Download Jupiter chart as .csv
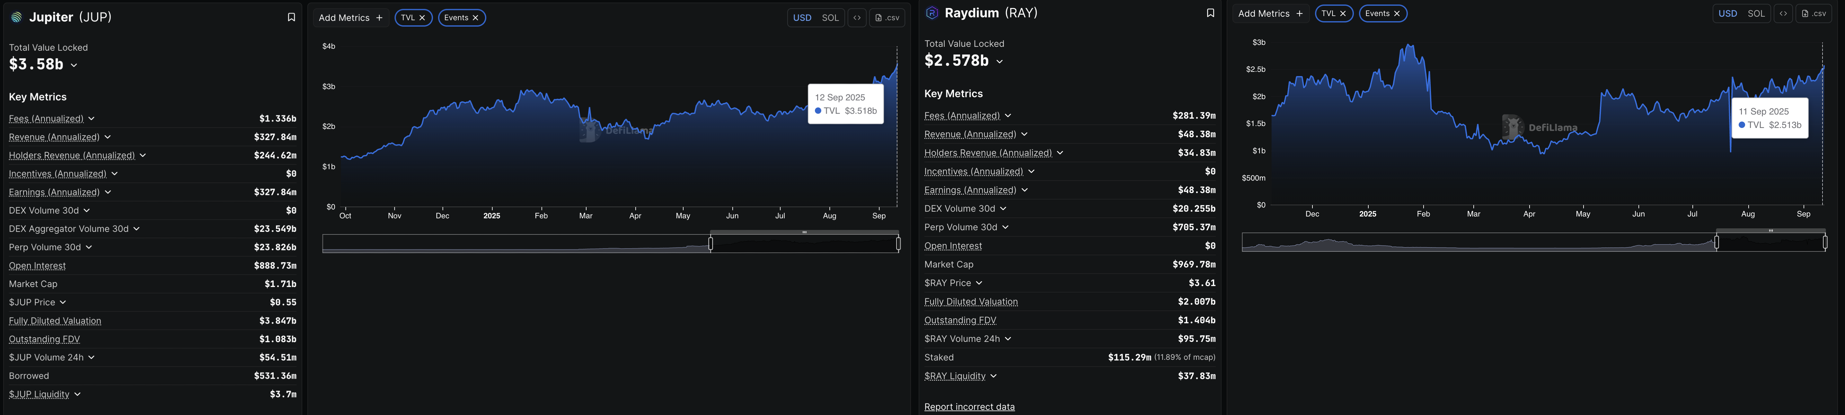Image resolution: width=1845 pixels, height=415 pixels. [x=887, y=18]
